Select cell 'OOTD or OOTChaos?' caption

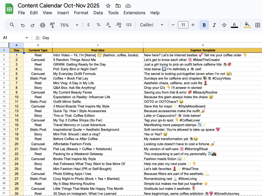click(203, 102)
